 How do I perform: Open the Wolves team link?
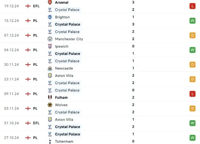(x=61, y=105)
